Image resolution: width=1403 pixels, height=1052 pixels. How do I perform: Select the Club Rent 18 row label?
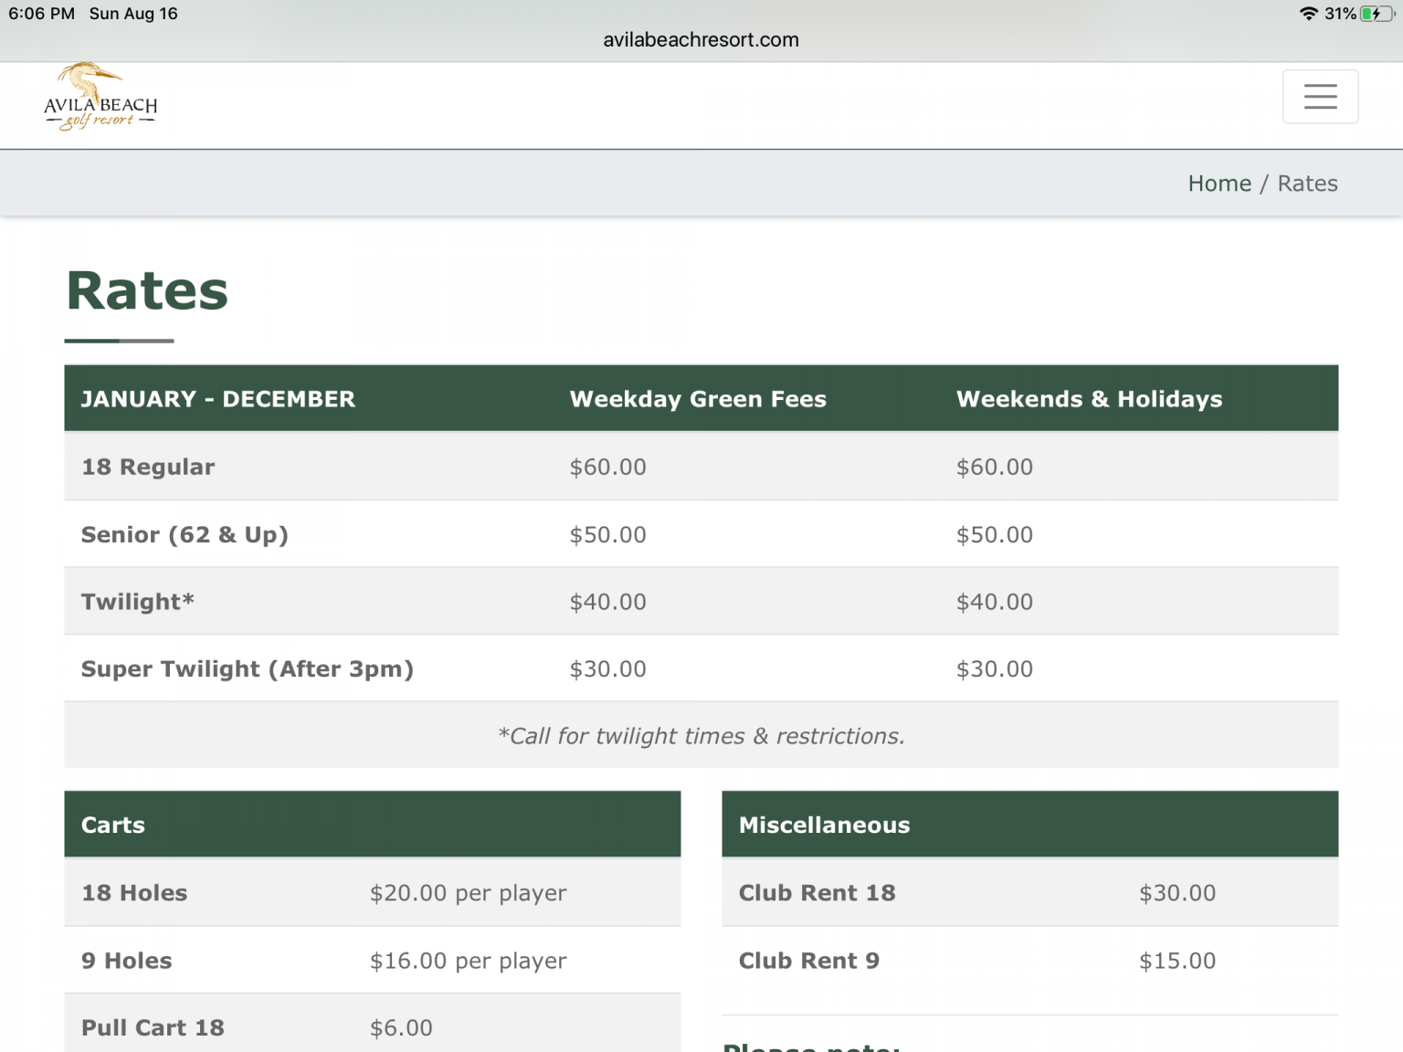pyautogui.click(x=817, y=893)
